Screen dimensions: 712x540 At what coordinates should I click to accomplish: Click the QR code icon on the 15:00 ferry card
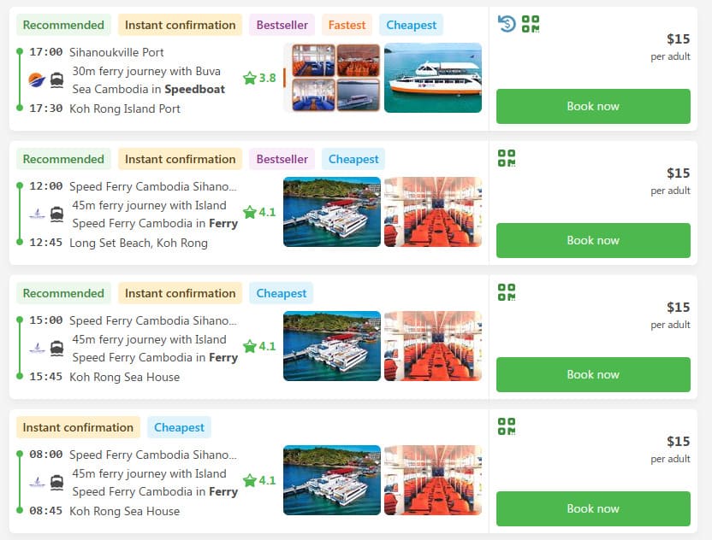point(507,292)
